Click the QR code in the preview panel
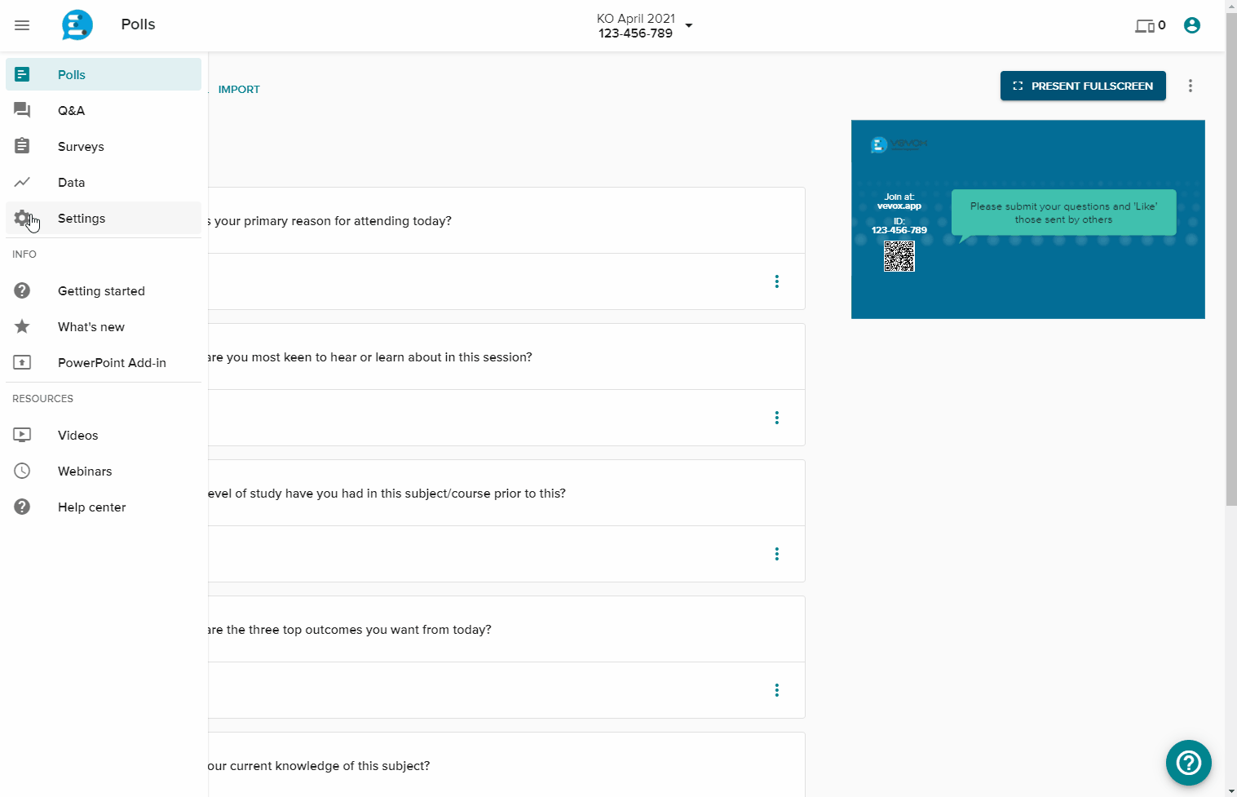This screenshot has width=1237, height=797. point(899,256)
